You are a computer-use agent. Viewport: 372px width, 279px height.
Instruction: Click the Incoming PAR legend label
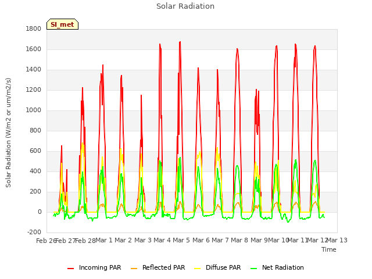click(x=100, y=267)
